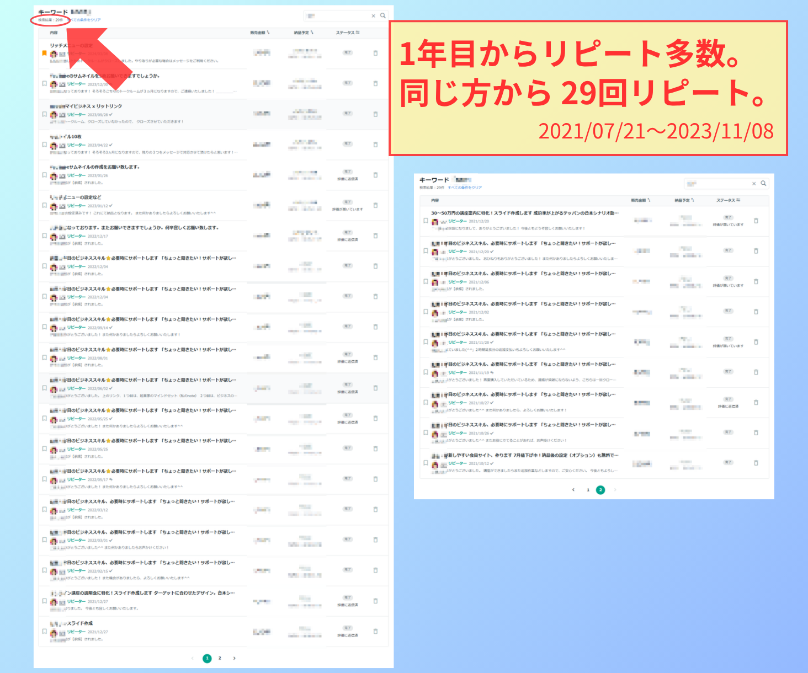Click previous-page arrow in page-2 list pagination
This screenshot has width=808, height=673.
click(x=573, y=490)
